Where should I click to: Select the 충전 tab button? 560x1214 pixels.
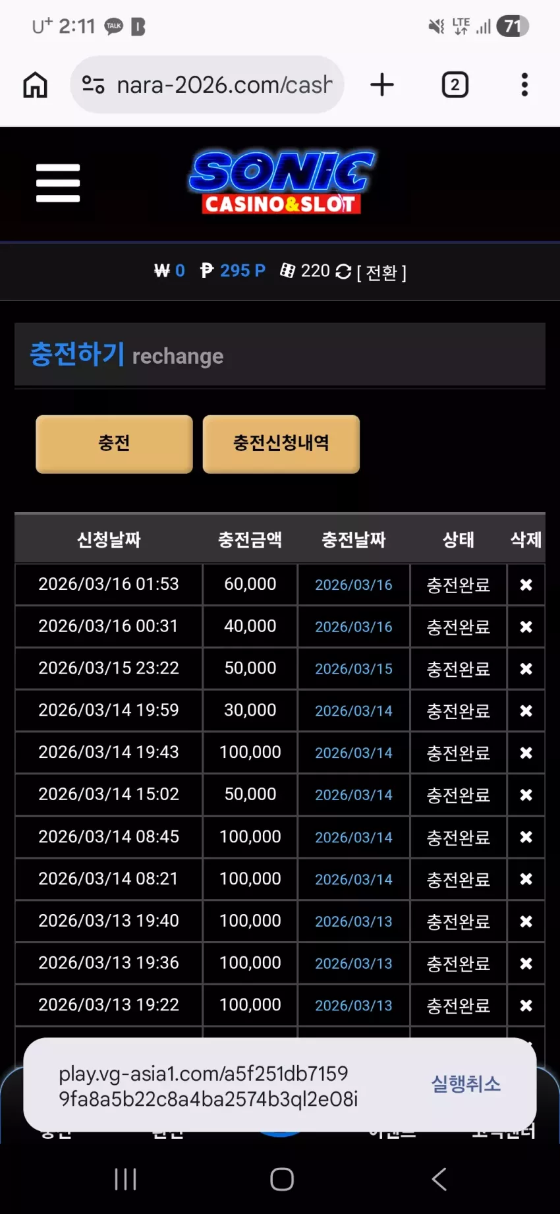pos(114,444)
